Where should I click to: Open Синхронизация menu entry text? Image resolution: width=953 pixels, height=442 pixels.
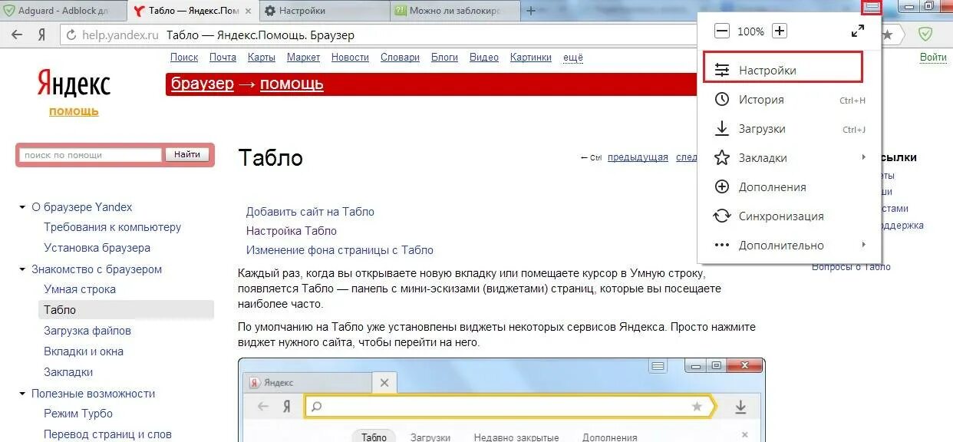coord(781,216)
